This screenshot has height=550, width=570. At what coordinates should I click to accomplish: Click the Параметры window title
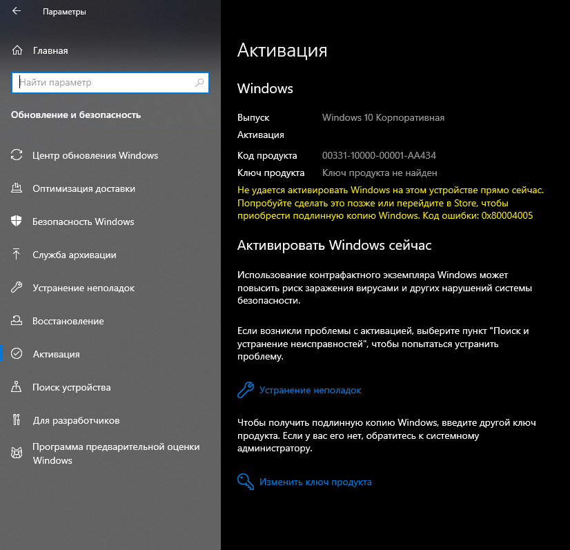[64, 12]
